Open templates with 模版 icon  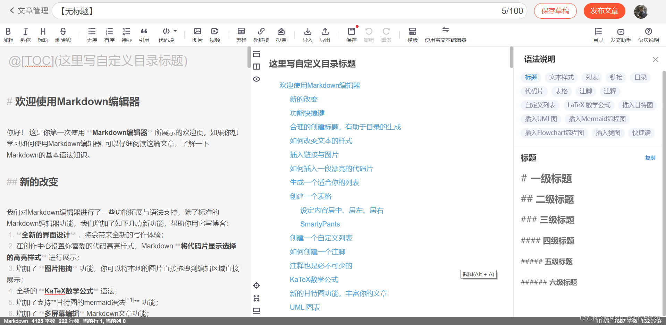pyautogui.click(x=413, y=35)
